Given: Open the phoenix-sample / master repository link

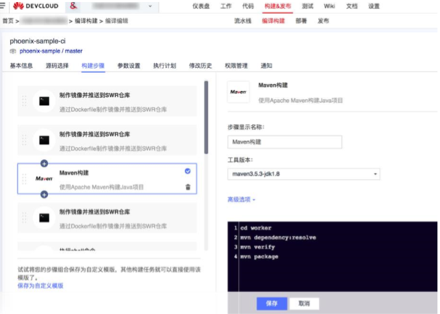Looking at the screenshot, I should pos(51,51).
